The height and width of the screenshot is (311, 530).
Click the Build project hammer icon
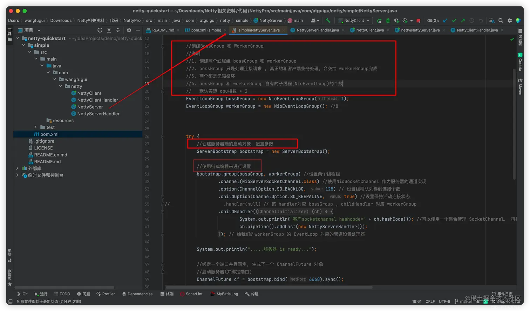tap(328, 21)
